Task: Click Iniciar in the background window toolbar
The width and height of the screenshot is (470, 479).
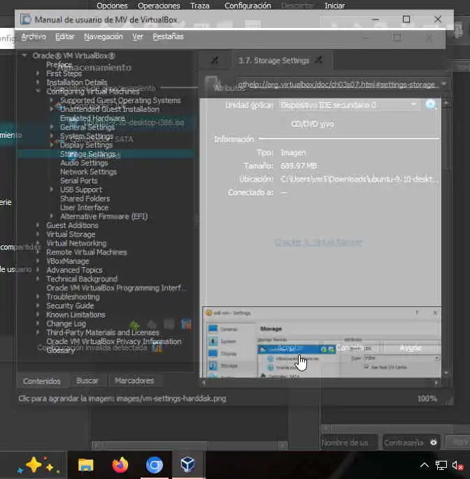Action: (334, 6)
